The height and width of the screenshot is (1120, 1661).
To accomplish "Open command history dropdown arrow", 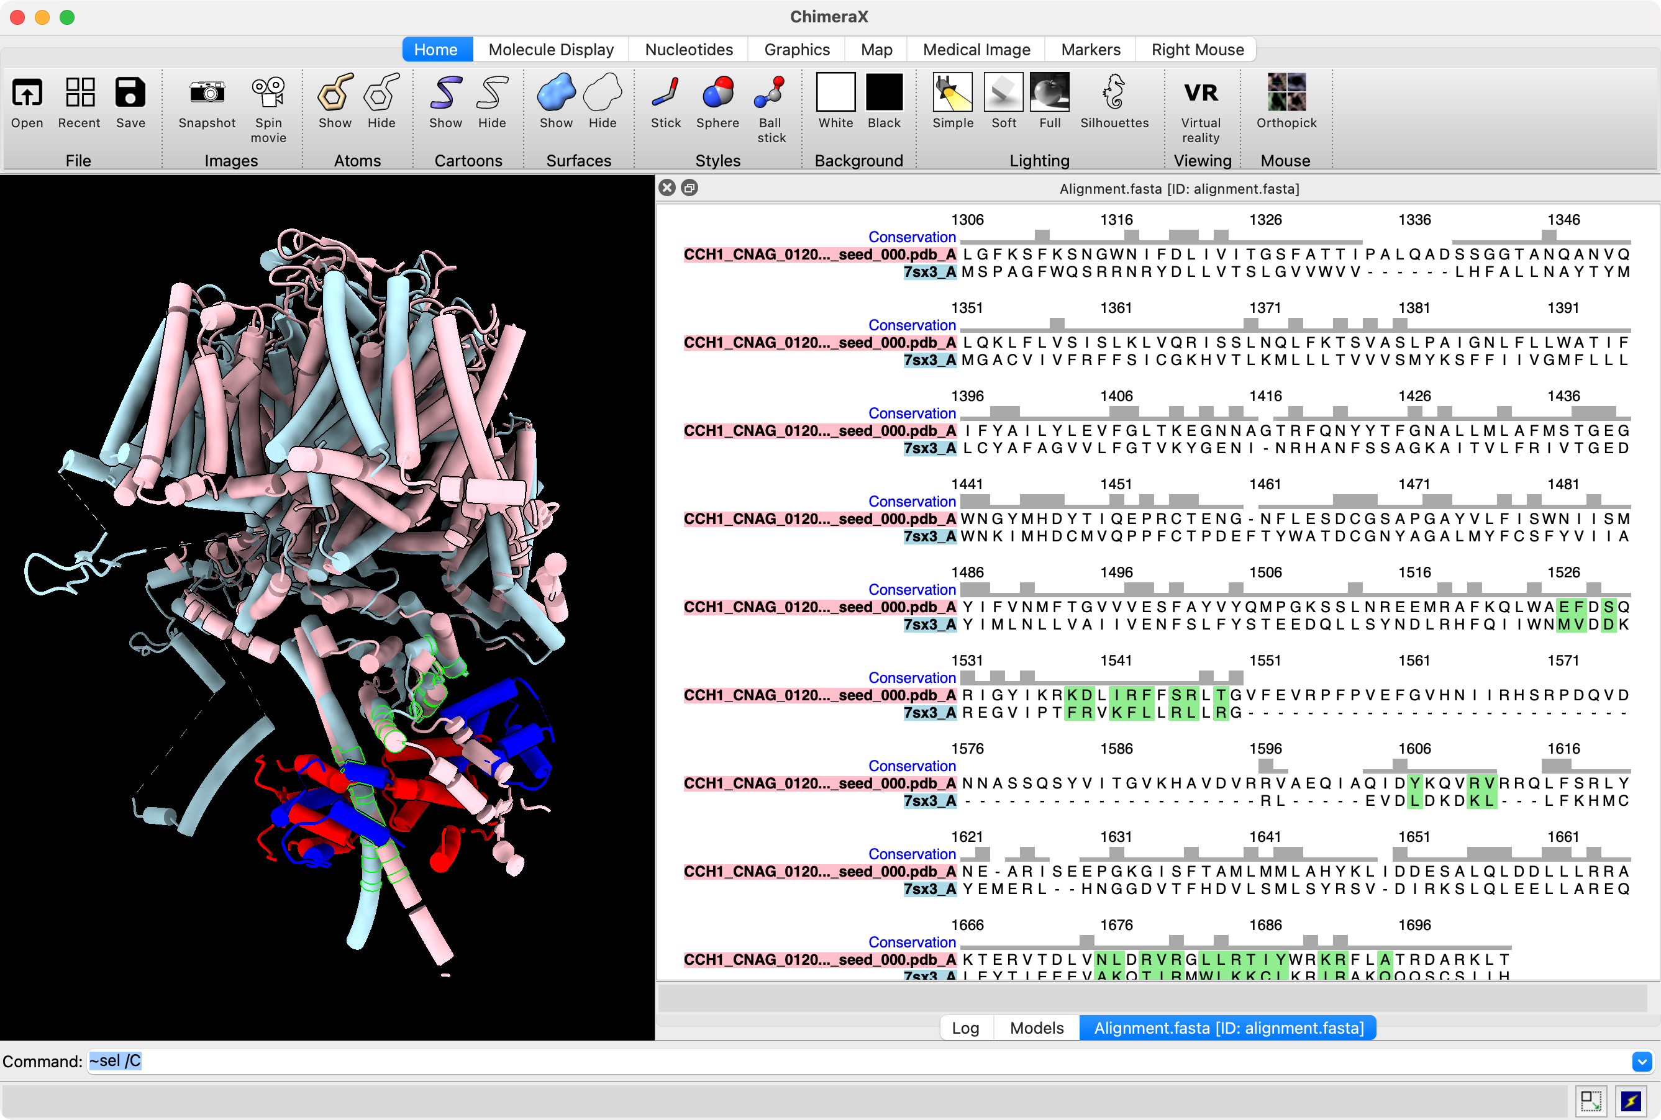I will [x=1642, y=1062].
